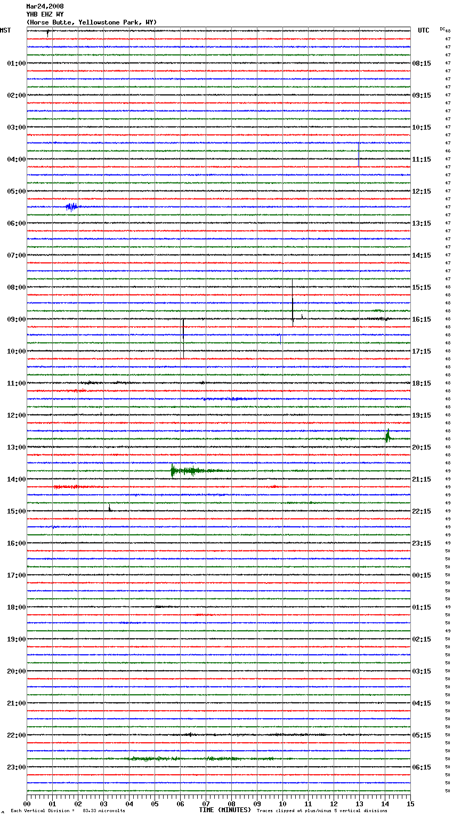Select the 17:00 MST row label

(x=17, y=575)
